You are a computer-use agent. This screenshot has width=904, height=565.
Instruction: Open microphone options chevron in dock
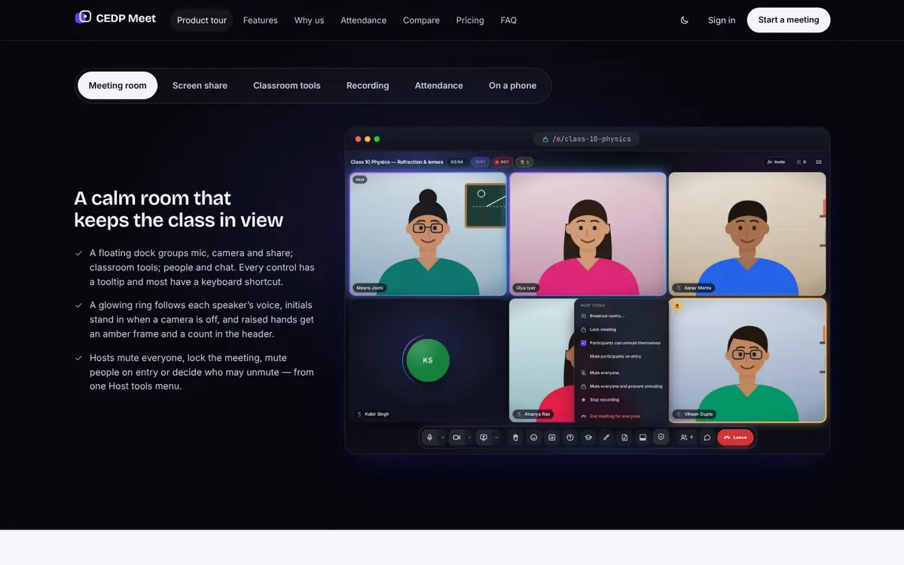tap(442, 437)
